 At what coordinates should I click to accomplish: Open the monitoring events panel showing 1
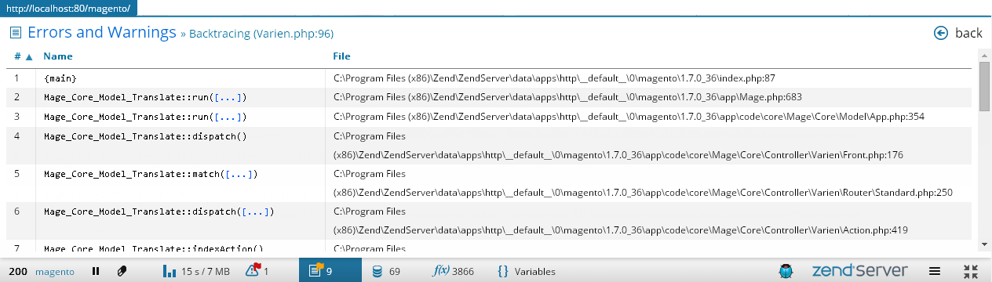257,271
